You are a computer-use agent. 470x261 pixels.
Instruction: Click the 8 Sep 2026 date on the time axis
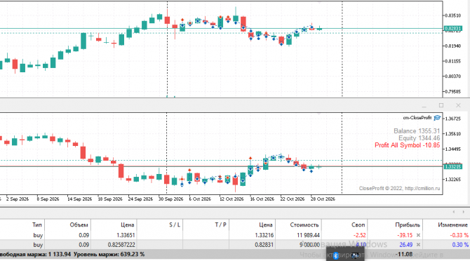pos(48,199)
